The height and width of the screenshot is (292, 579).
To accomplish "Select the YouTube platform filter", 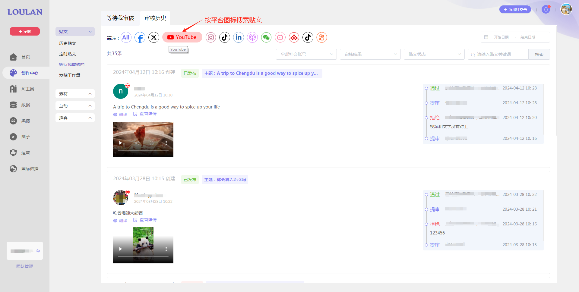I will pyautogui.click(x=182, y=37).
